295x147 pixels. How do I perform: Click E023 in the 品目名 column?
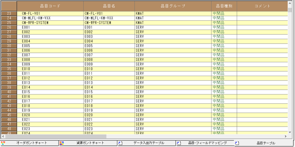click(x=109, y=129)
